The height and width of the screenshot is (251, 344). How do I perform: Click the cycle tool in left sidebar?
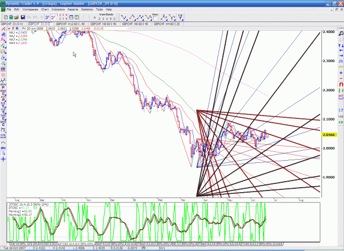[3, 136]
